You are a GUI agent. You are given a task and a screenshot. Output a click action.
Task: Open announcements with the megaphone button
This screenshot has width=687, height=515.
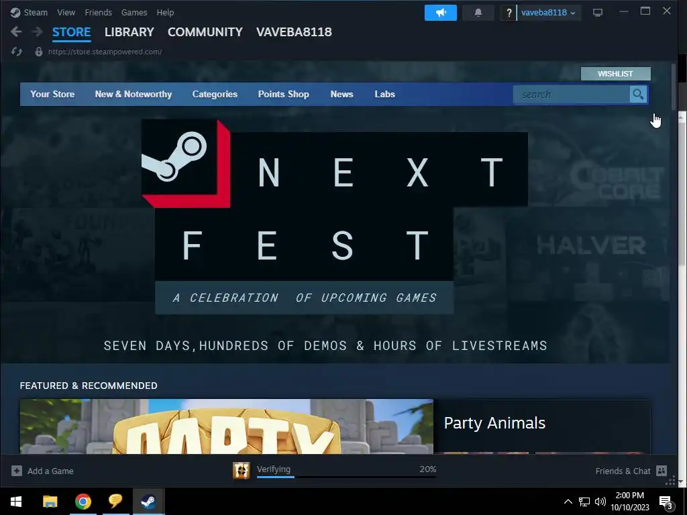point(440,13)
